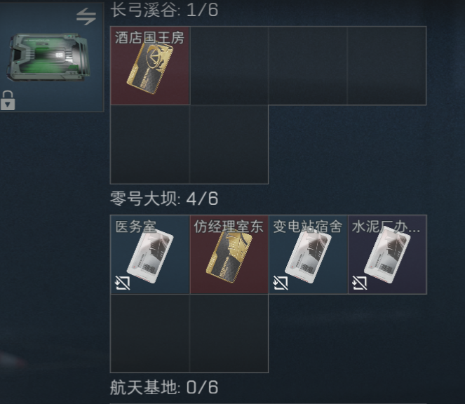
Task: Click the bound-item badge on 变电站宿舍 card
Action: click(x=281, y=283)
